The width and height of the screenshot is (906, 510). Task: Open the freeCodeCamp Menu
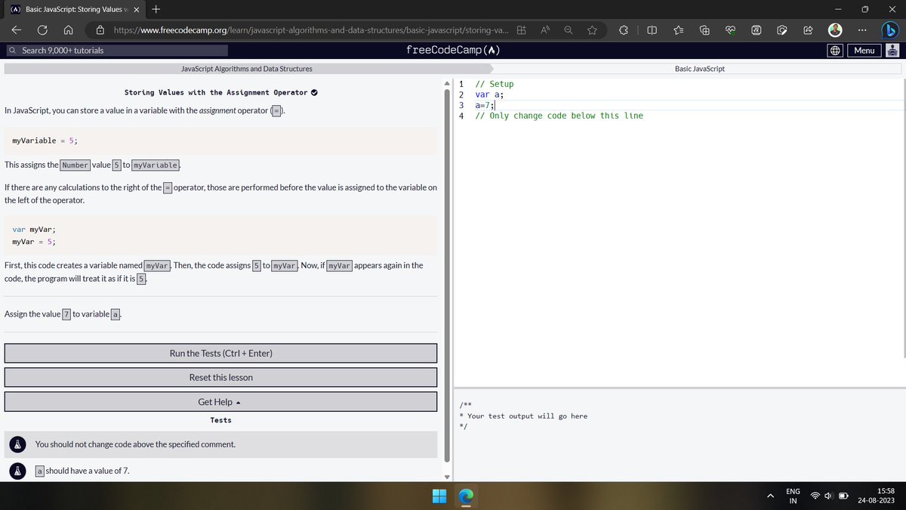[864, 51]
